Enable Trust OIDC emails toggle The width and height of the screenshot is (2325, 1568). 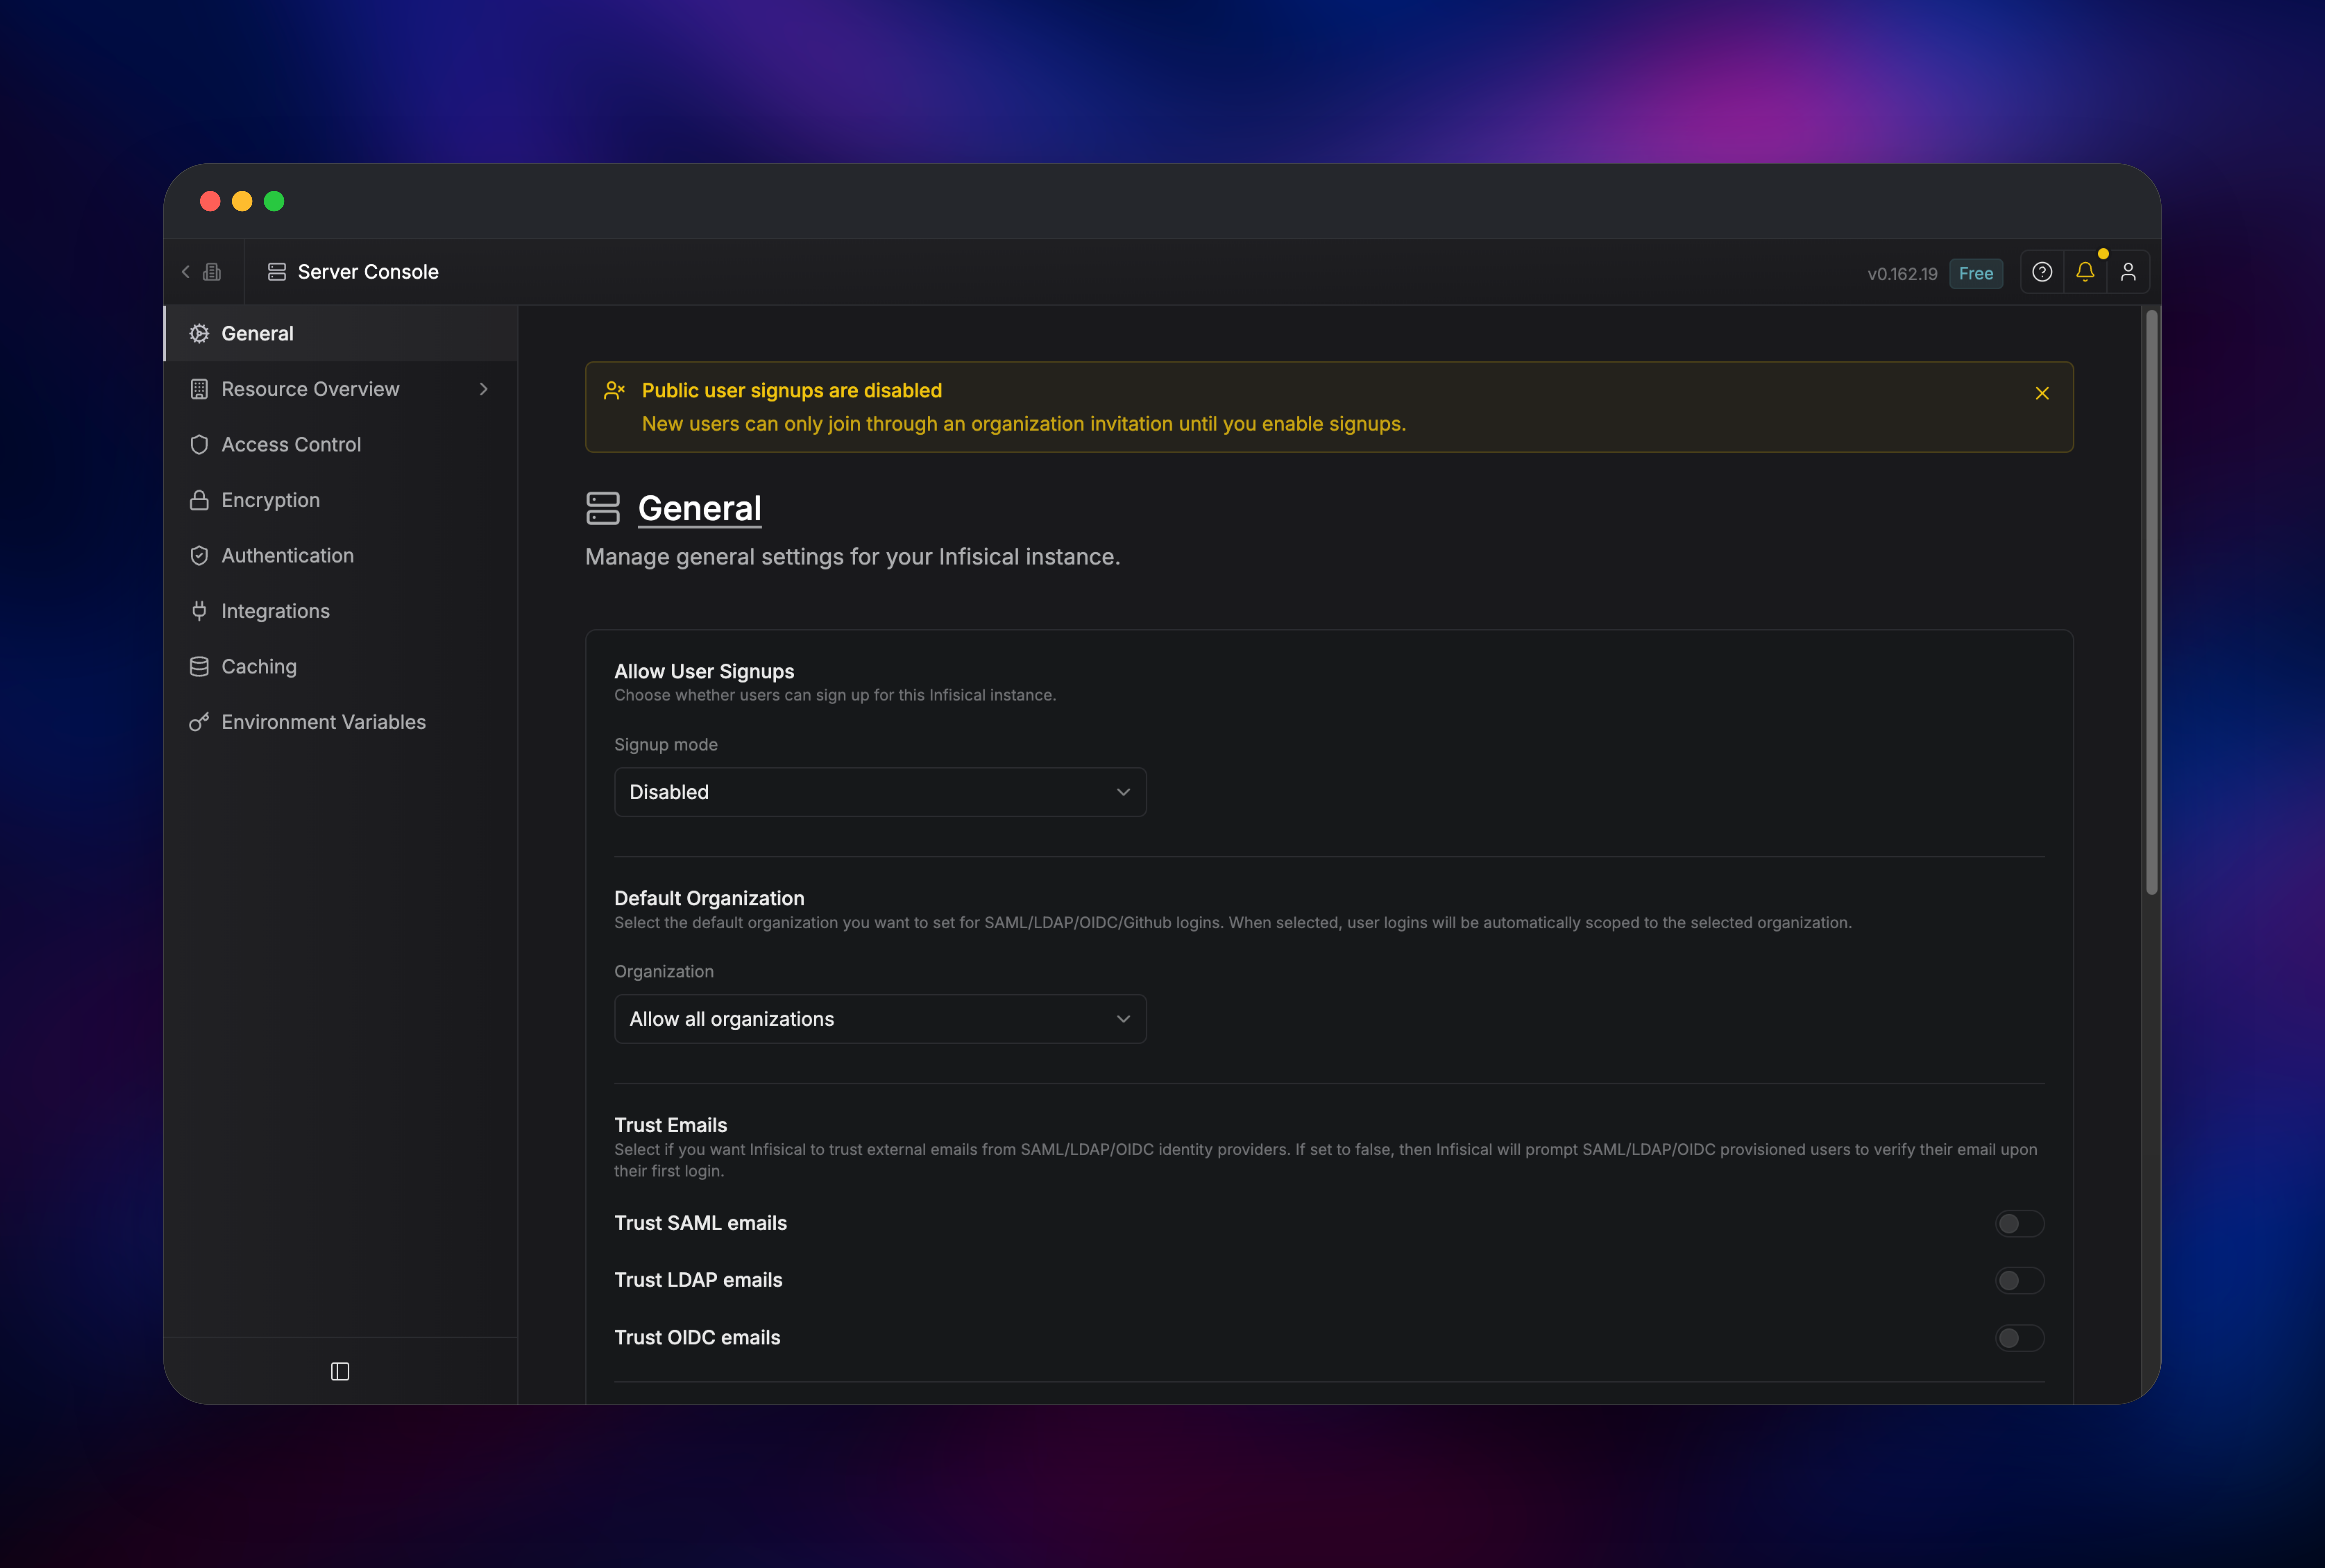pyautogui.click(x=2020, y=1338)
